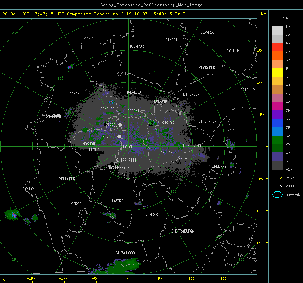
Task: Click the HUBLI city label
Action: pos(94,150)
